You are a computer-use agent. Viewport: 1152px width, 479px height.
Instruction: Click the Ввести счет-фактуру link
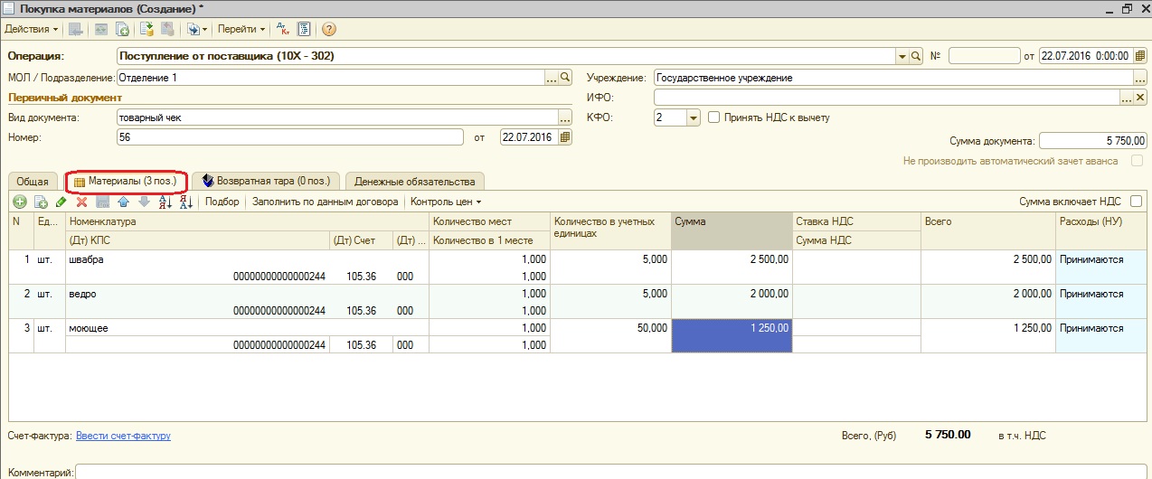coord(123,436)
